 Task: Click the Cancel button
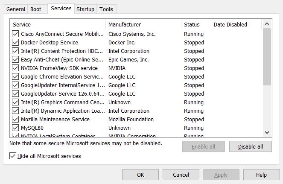181,175
